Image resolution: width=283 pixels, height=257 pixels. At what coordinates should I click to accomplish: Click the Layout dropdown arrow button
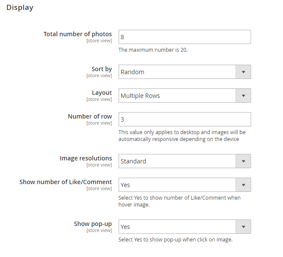pyautogui.click(x=243, y=96)
